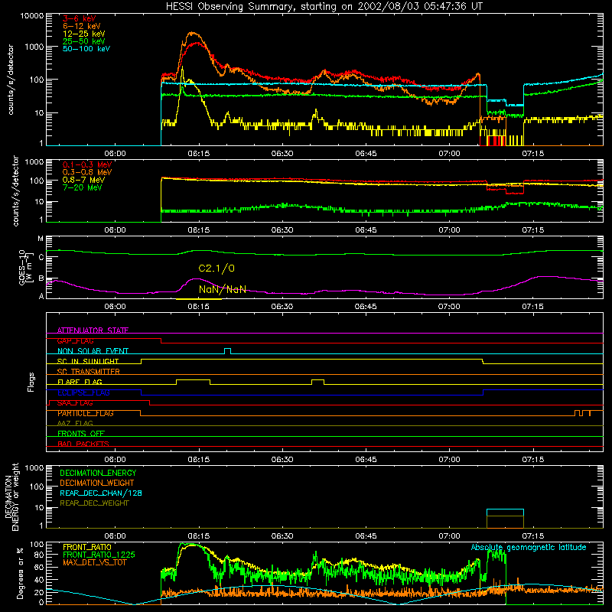This screenshot has height=612, width=612.
Task: Select the NON_SOLAR_EVENT flag label
Action: 93,351
